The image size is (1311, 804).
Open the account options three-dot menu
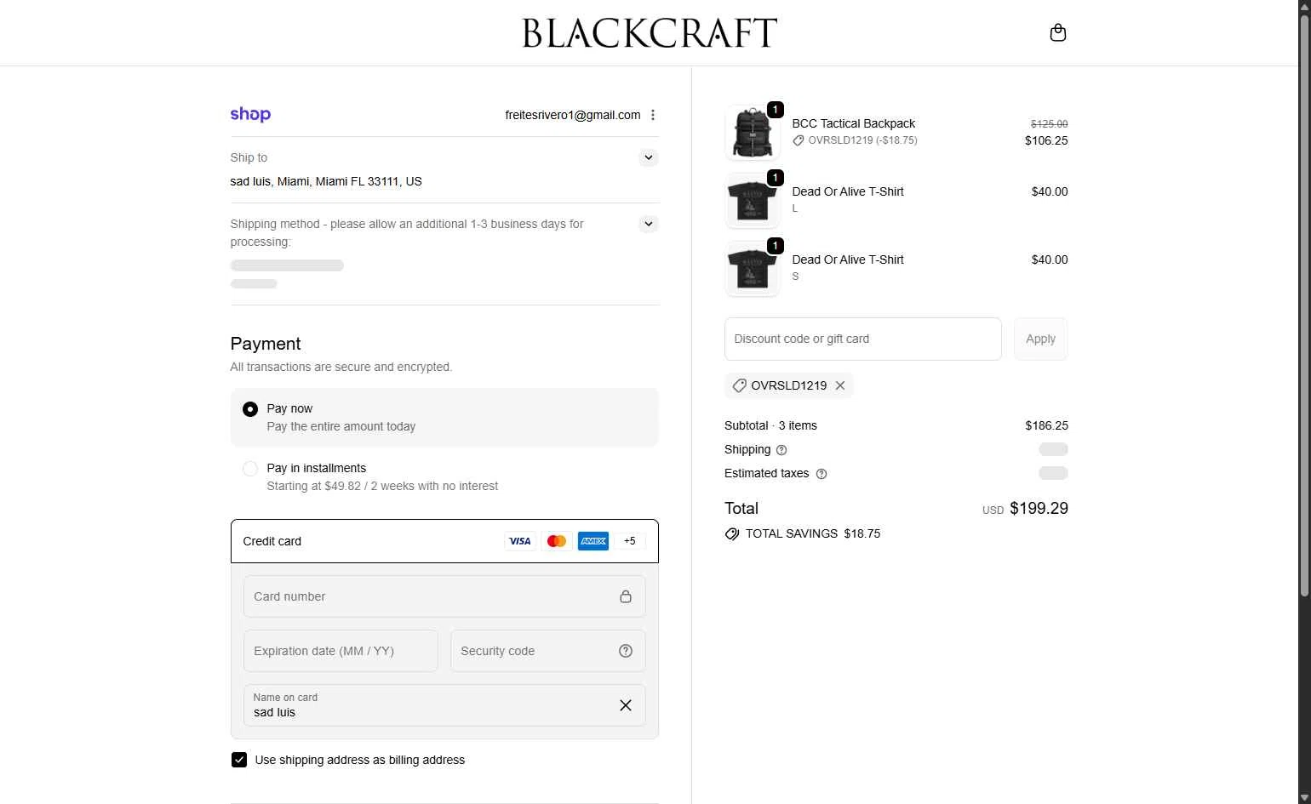(x=653, y=115)
